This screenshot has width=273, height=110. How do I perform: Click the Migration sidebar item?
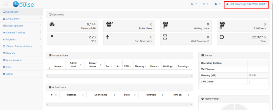[11, 39]
